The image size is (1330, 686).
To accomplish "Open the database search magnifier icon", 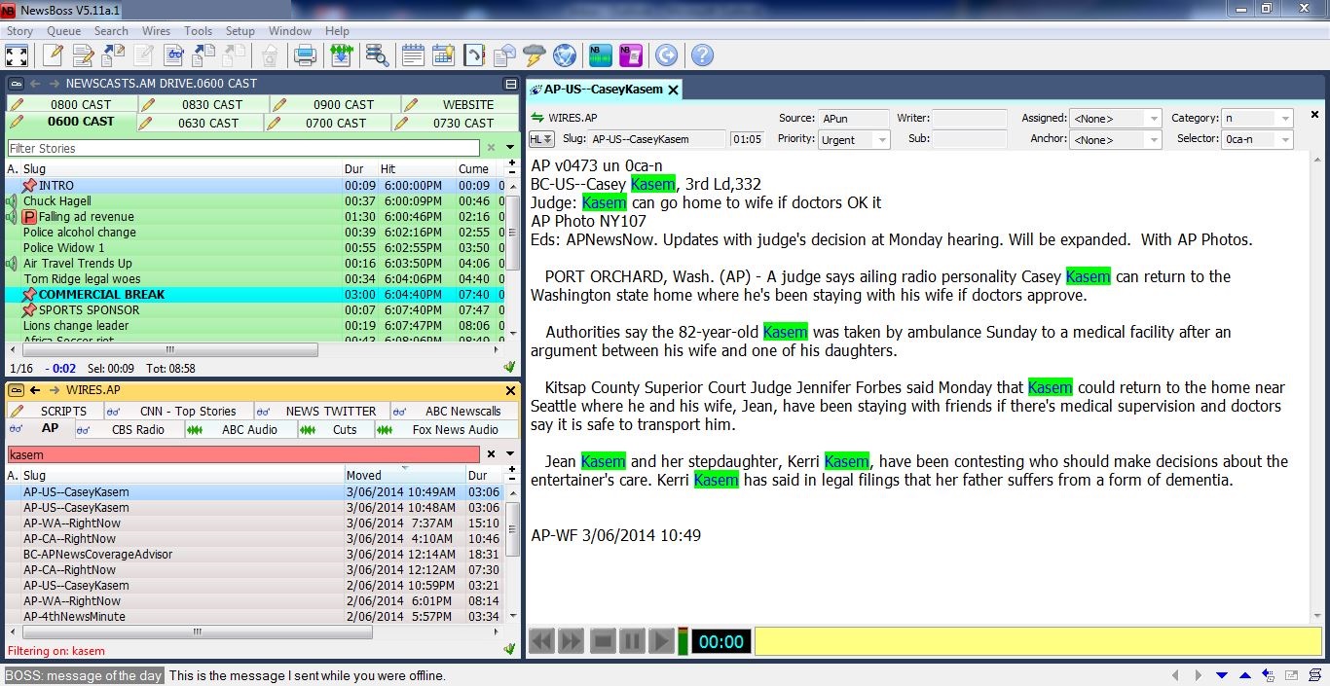I will pyautogui.click(x=377, y=55).
